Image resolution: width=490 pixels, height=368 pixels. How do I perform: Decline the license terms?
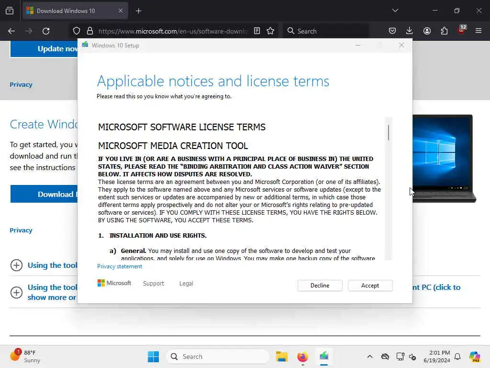coord(320,286)
